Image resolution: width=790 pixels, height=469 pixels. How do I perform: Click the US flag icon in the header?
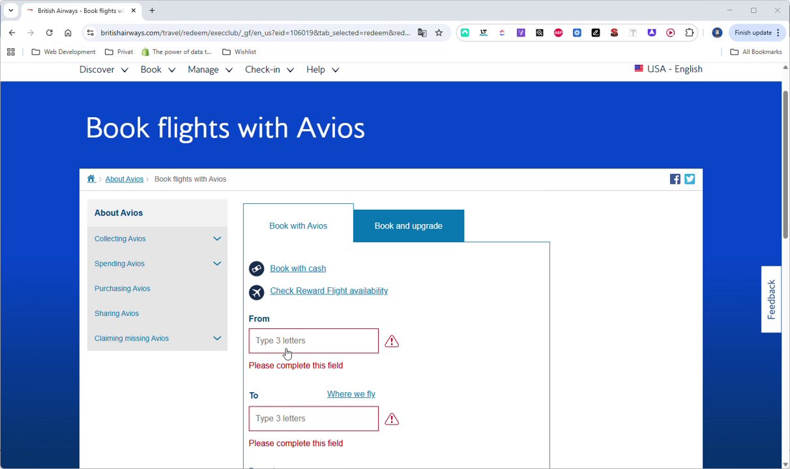coord(639,68)
